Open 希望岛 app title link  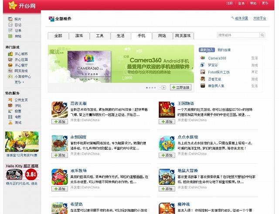click(x=77, y=204)
